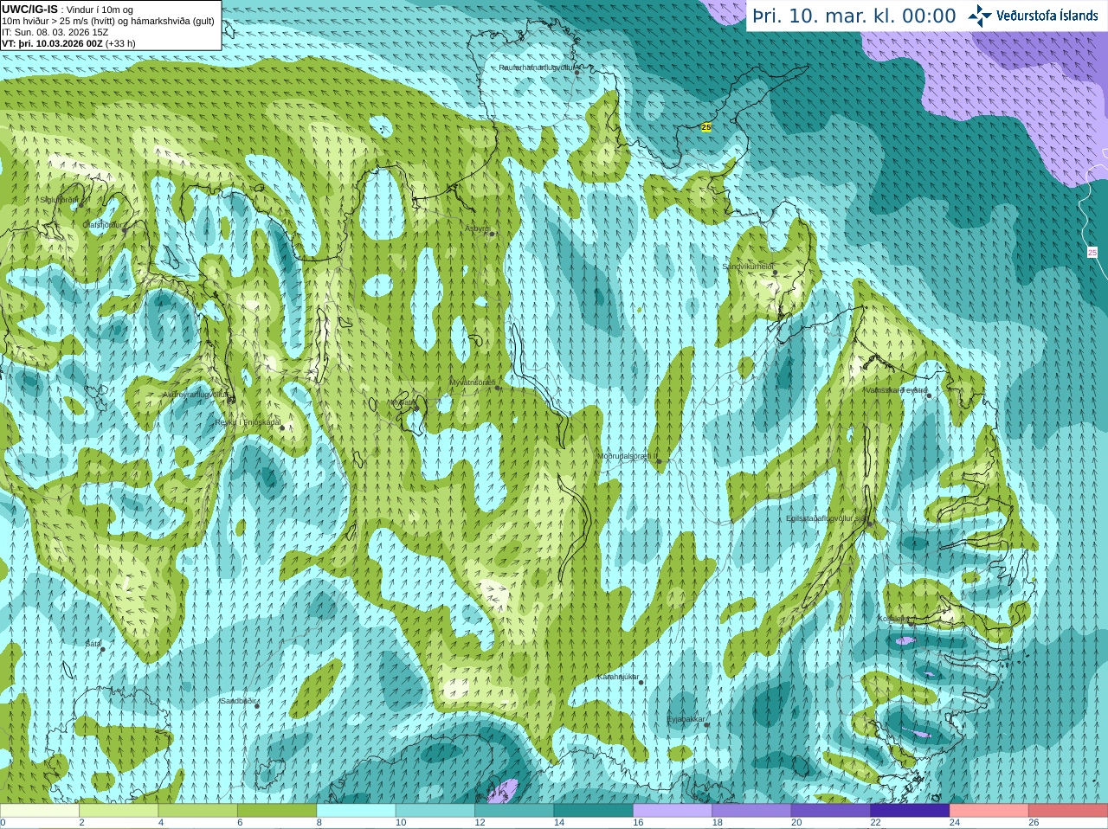Image resolution: width=1108 pixels, height=829 pixels.
Task: Click the yellow 25 gust marker
Action: [x=706, y=127]
